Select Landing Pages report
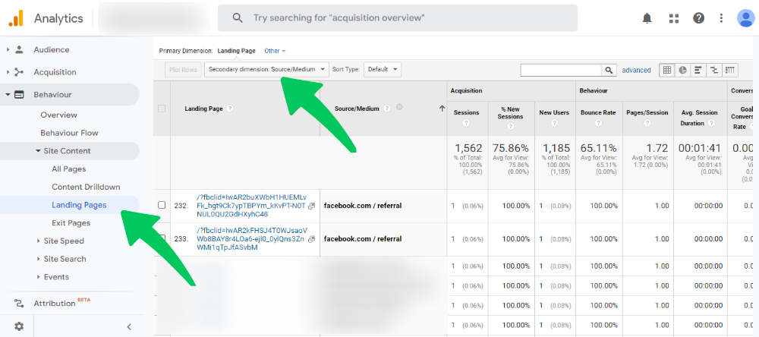The height and width of the screenshot is (337, 759). pos(79,205)
